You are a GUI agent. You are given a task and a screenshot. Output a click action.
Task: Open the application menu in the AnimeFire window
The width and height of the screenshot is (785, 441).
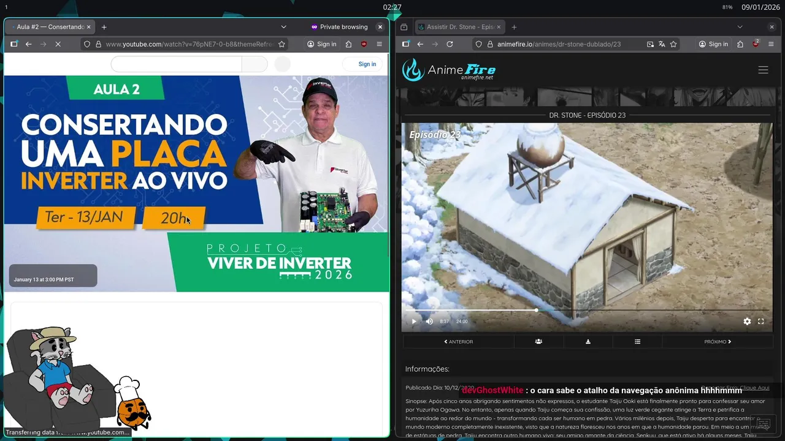[772, 44]
